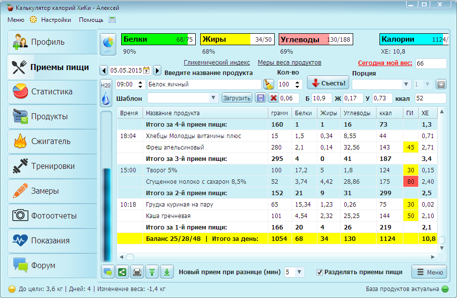Open the H2O water tracker

pos(106,93)
